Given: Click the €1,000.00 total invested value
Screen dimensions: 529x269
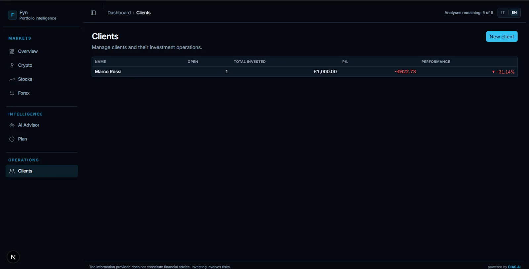Looking at the screenshot, I should pyautogui.click(x=325, y=72).
